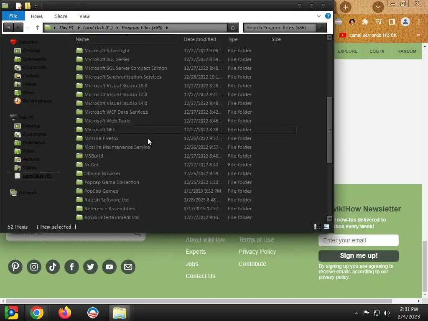Open the Privacy Policy footer link

click(x=257, y=252)
